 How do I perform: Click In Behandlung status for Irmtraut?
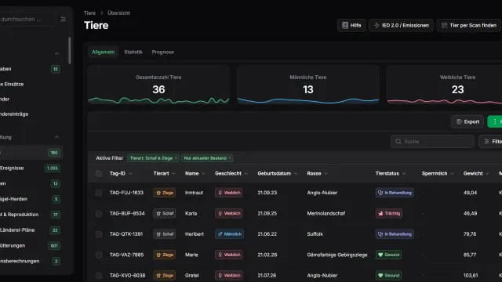pyautogui.click(x=395, y=193)
